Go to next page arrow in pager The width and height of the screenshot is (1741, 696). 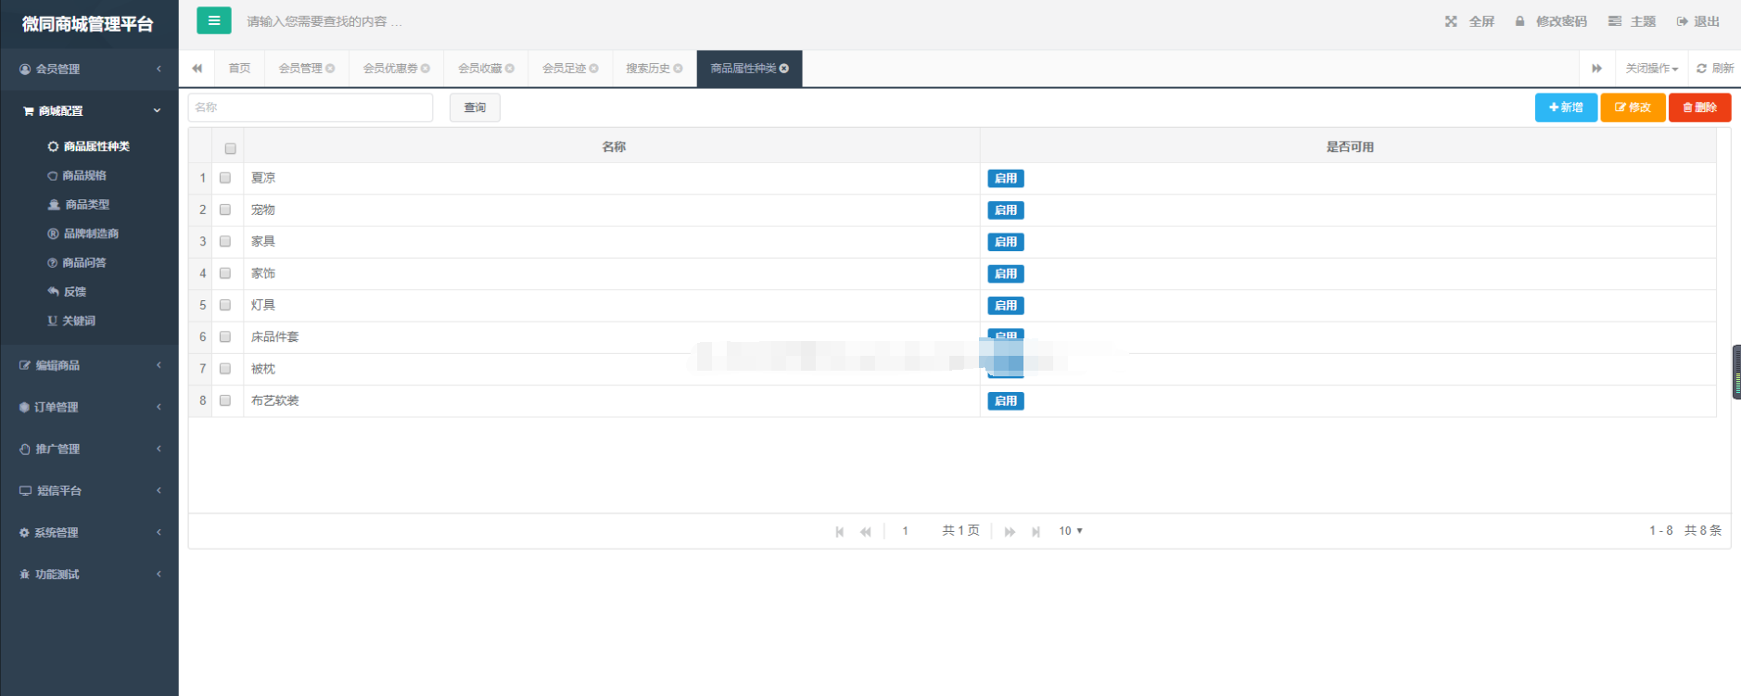click(1010, 532)
